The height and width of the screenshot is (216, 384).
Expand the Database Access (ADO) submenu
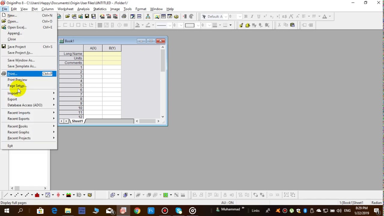tap(28, 105)
